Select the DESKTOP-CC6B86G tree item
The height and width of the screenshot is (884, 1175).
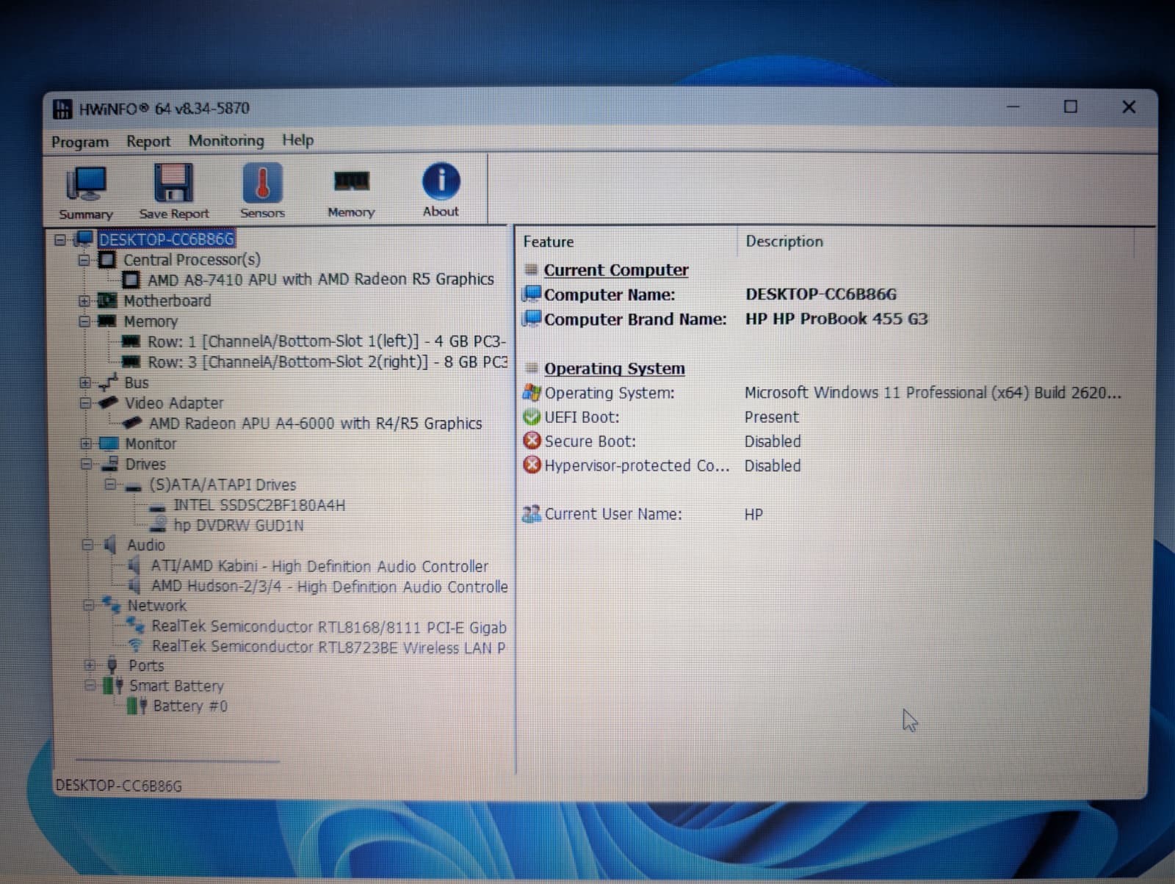(167, 239)
